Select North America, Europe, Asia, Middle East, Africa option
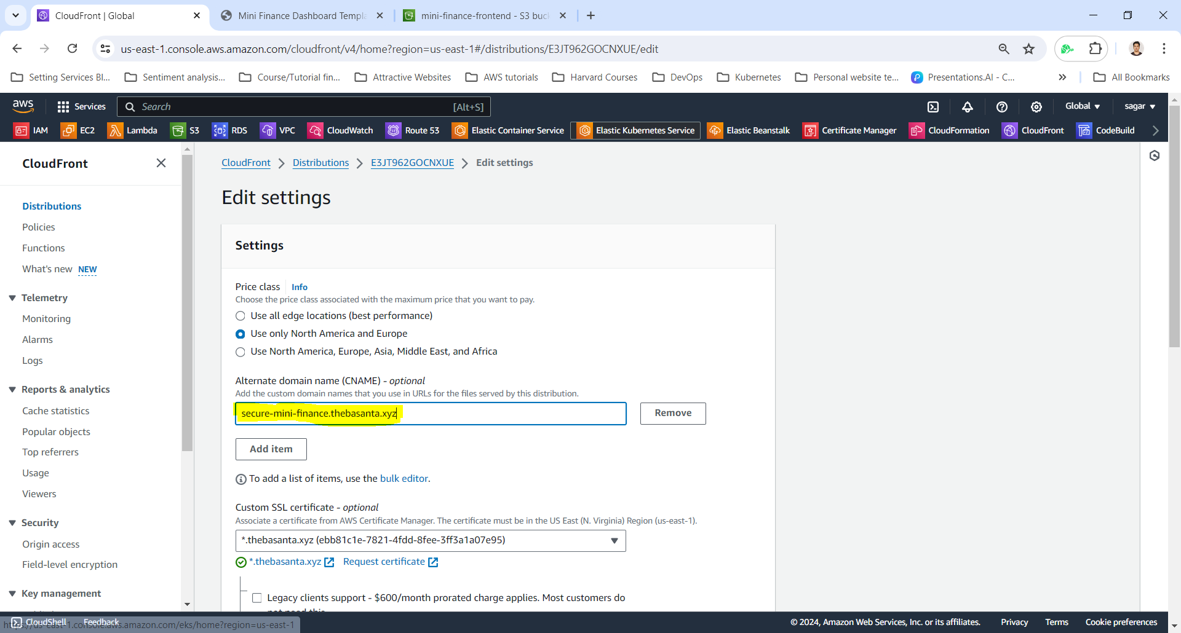This screenshot has height=633, width=1181. coord(241,352)
